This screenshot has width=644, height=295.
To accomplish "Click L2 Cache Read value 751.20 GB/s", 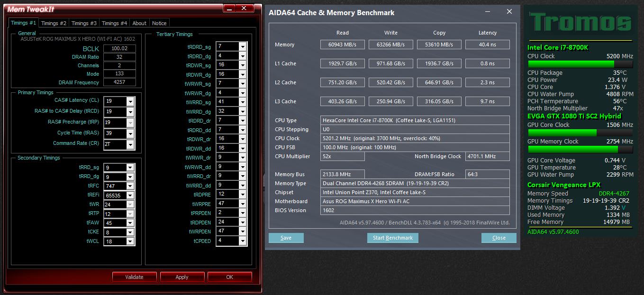I will (343, 82).
